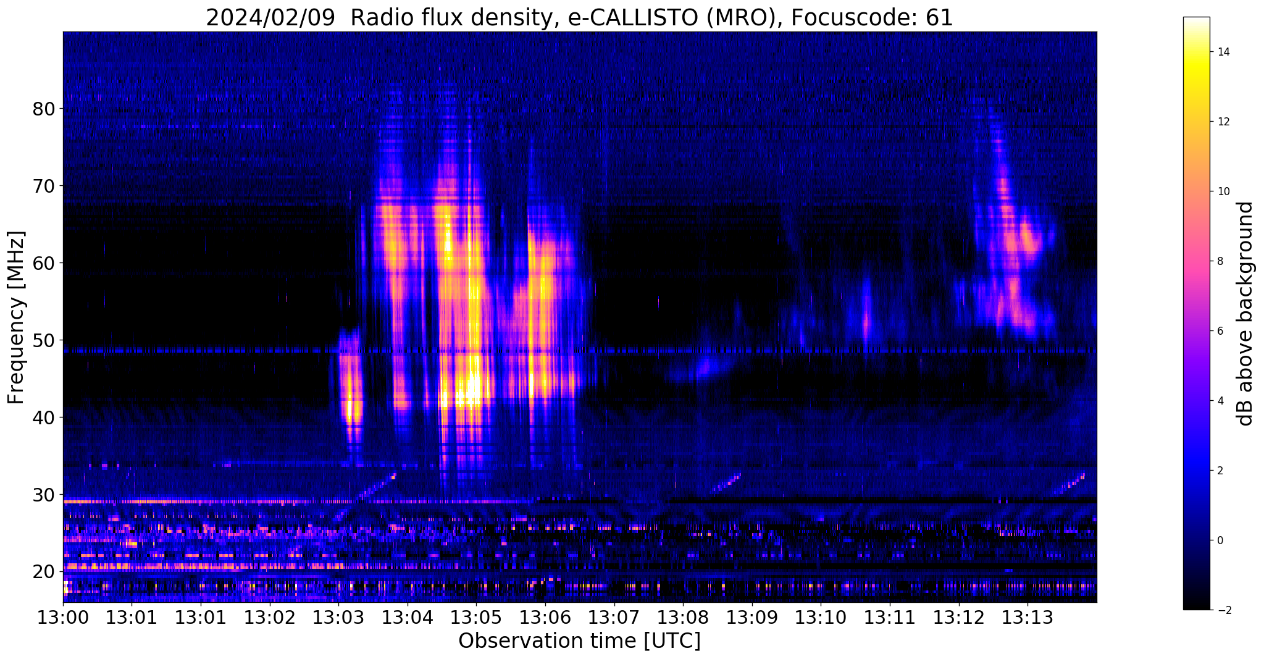
Task: Click the 70 tick on the frequency axis
Action: coord(44,186)
